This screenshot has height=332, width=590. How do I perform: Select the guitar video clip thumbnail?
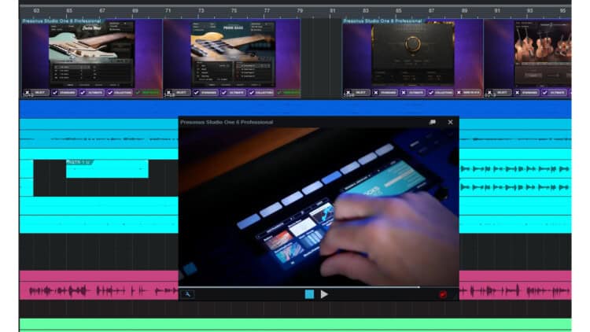point(91,58)
